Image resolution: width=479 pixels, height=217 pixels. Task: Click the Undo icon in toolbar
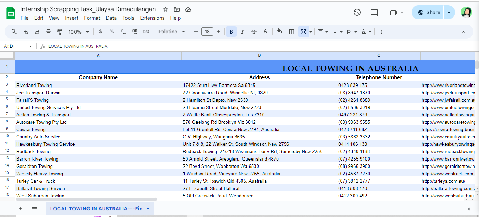click(26, 32)
